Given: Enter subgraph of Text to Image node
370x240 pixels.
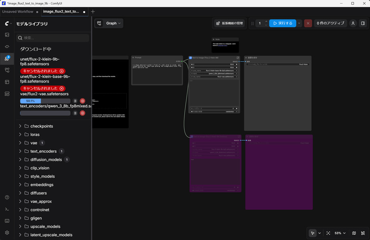Looking at the screenshot, I should (x=238, y=58).
